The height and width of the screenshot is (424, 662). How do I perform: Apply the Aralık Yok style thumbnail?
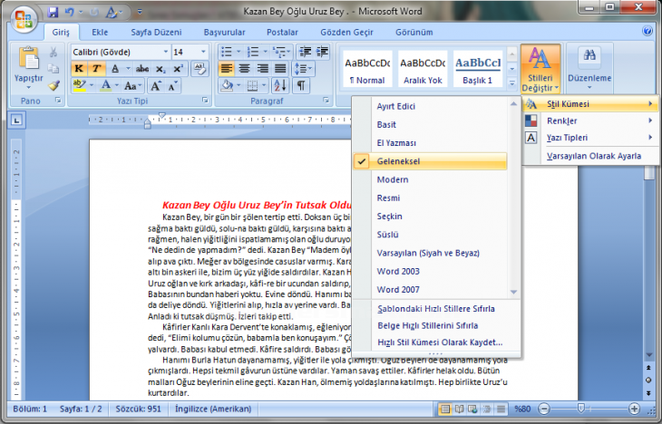point(423,69)
